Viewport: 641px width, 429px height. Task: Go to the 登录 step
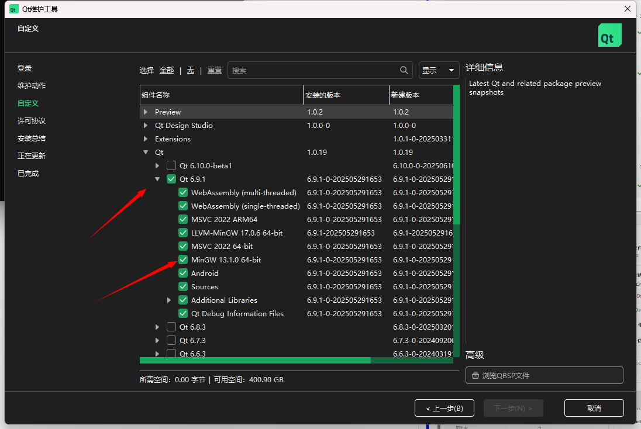(25, 68)
